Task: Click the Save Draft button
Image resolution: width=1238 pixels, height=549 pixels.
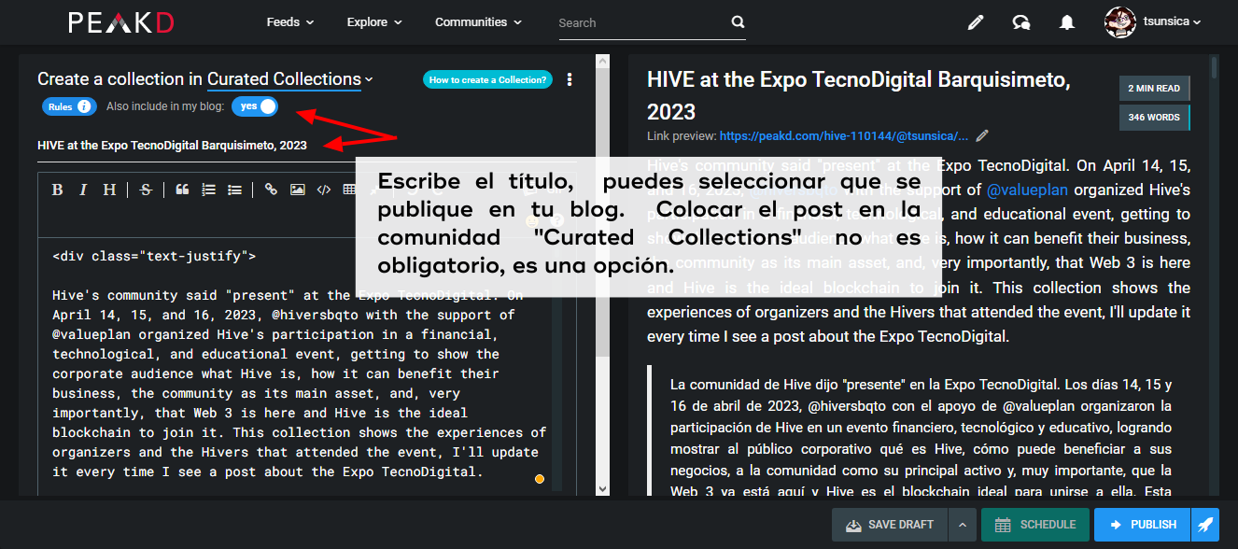Action: (x=890, y=525)
